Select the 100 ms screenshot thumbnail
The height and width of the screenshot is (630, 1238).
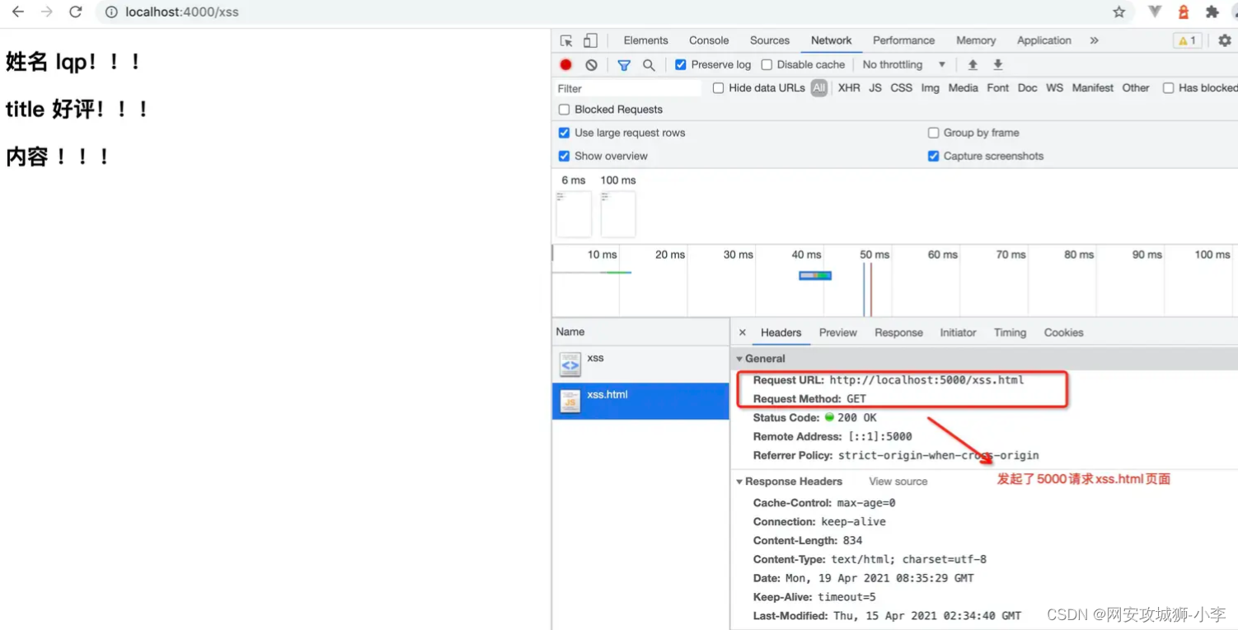coord(618,214)
